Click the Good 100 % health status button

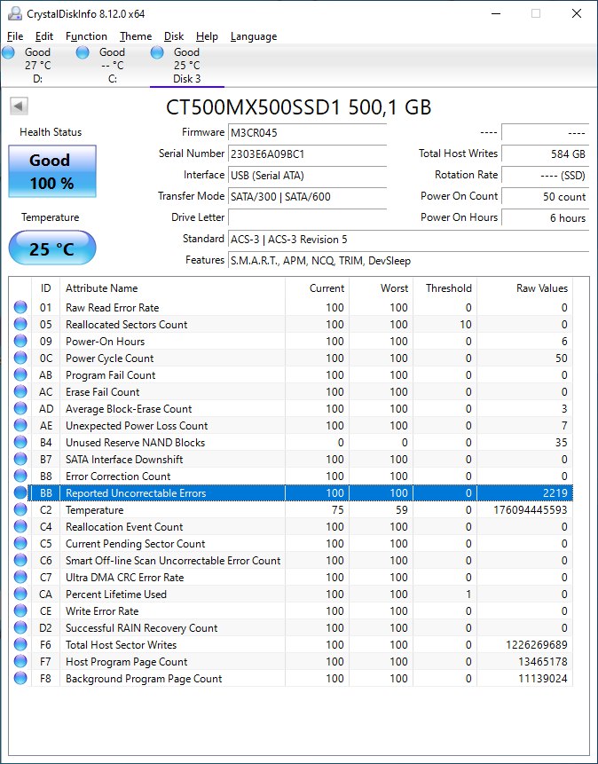click(51, 171)
